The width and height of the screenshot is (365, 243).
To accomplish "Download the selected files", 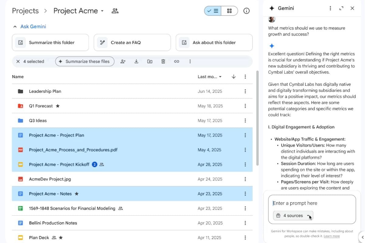I will (136, 61).
